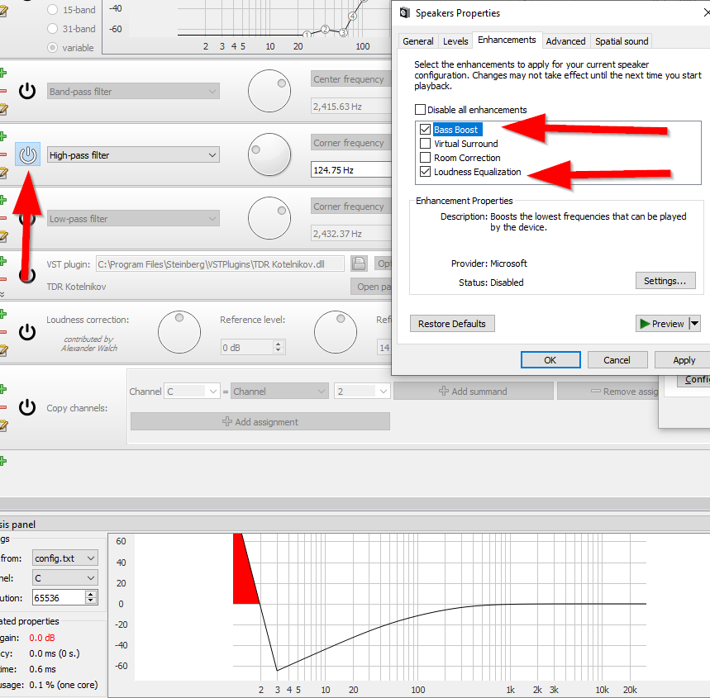Open greyed Channel source dropdown after equals sign
Viewport: 710px width, 698px height.
[x=279, y=391]
